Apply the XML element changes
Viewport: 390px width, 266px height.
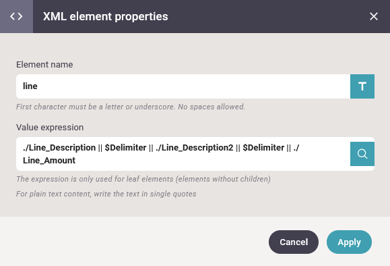(x=349, y=242)
